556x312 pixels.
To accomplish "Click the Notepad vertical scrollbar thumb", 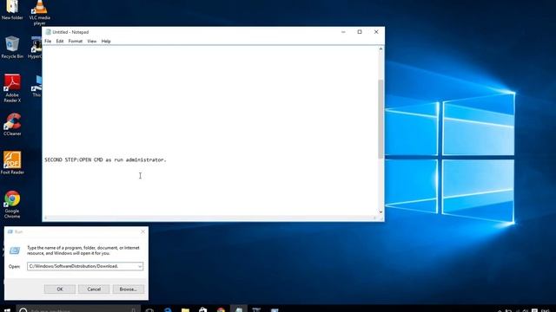I will pyautogui.click(x=381, y=120).
